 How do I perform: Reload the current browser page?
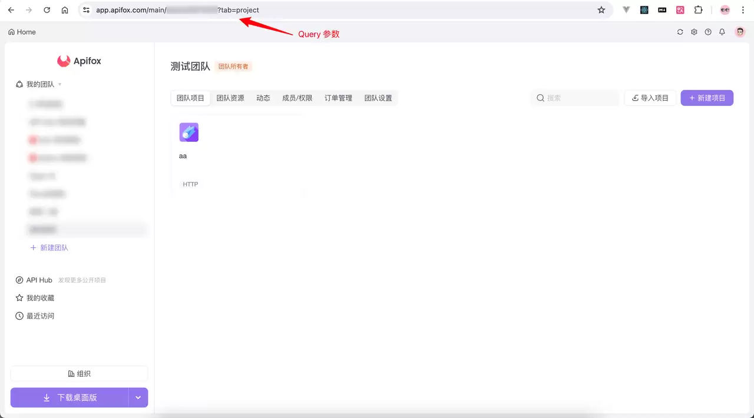click(47, 10)
